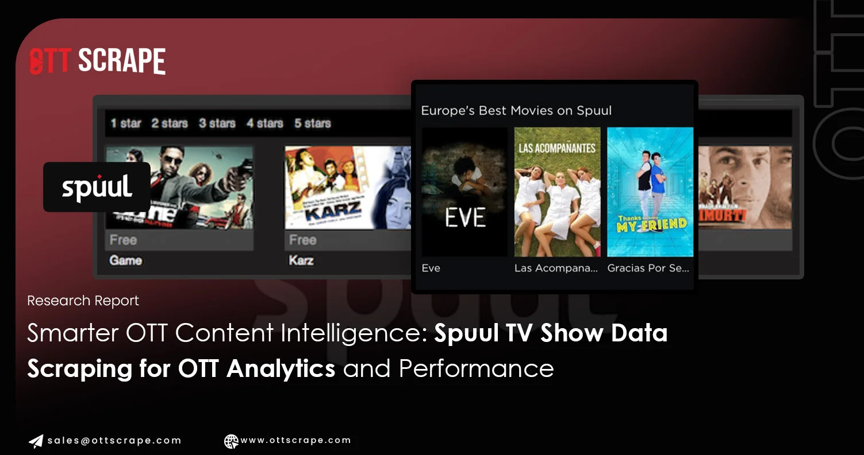
Task: Open the Game movie poster
Action: click(x=179, y=188)
